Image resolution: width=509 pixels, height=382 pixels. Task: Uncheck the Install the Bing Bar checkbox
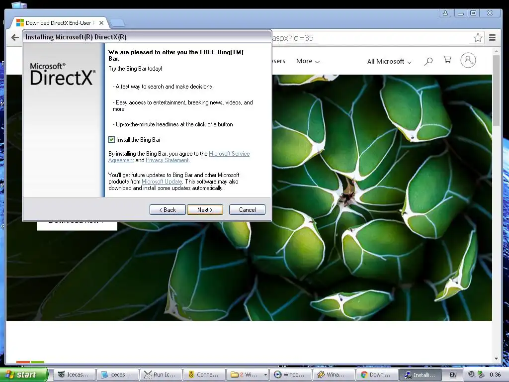point(111,140)
